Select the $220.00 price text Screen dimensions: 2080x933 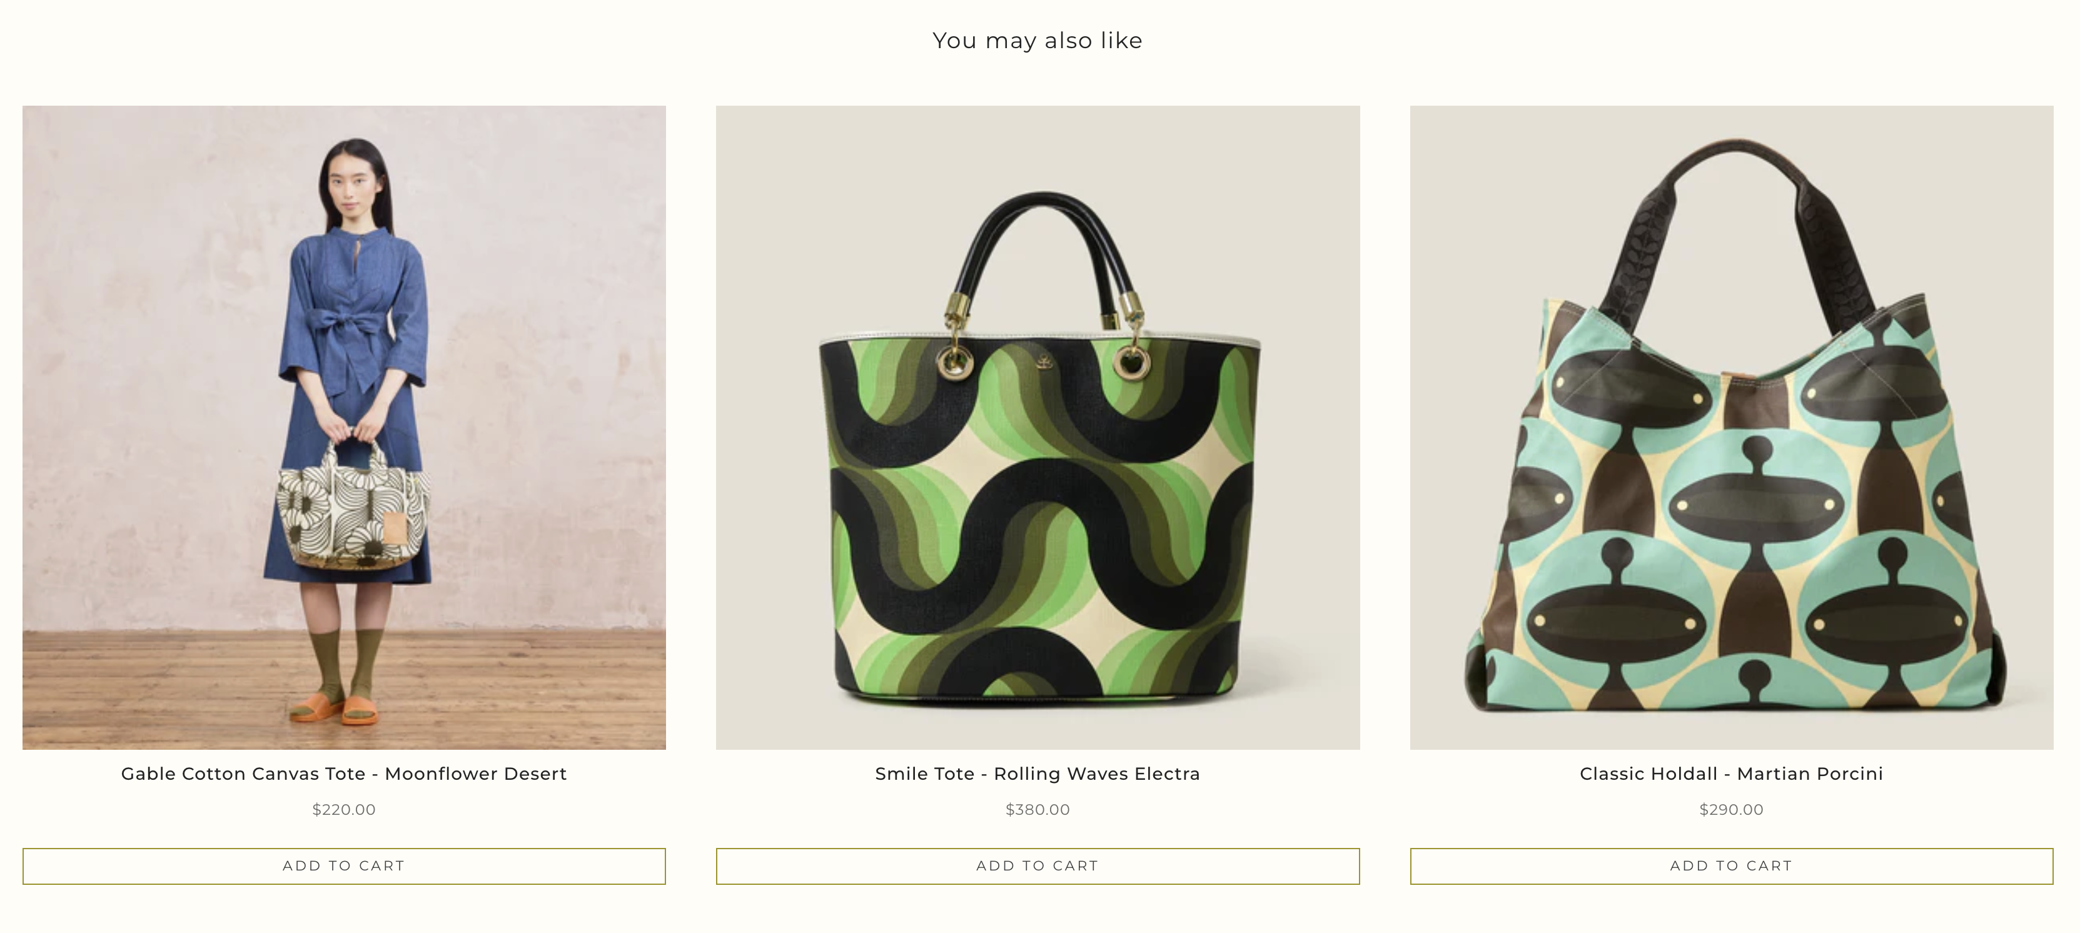point(344,810)
